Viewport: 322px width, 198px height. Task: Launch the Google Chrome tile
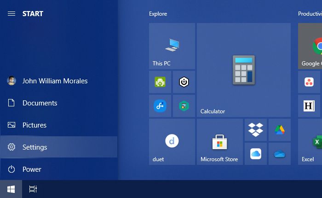(x=310, y=46)
